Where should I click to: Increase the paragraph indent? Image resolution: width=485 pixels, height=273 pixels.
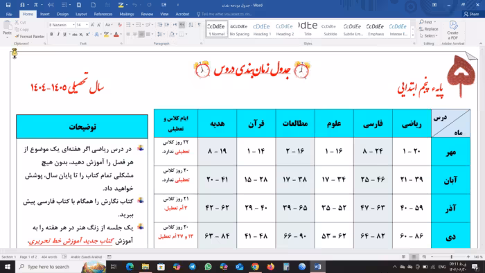(x=167, y=25)
